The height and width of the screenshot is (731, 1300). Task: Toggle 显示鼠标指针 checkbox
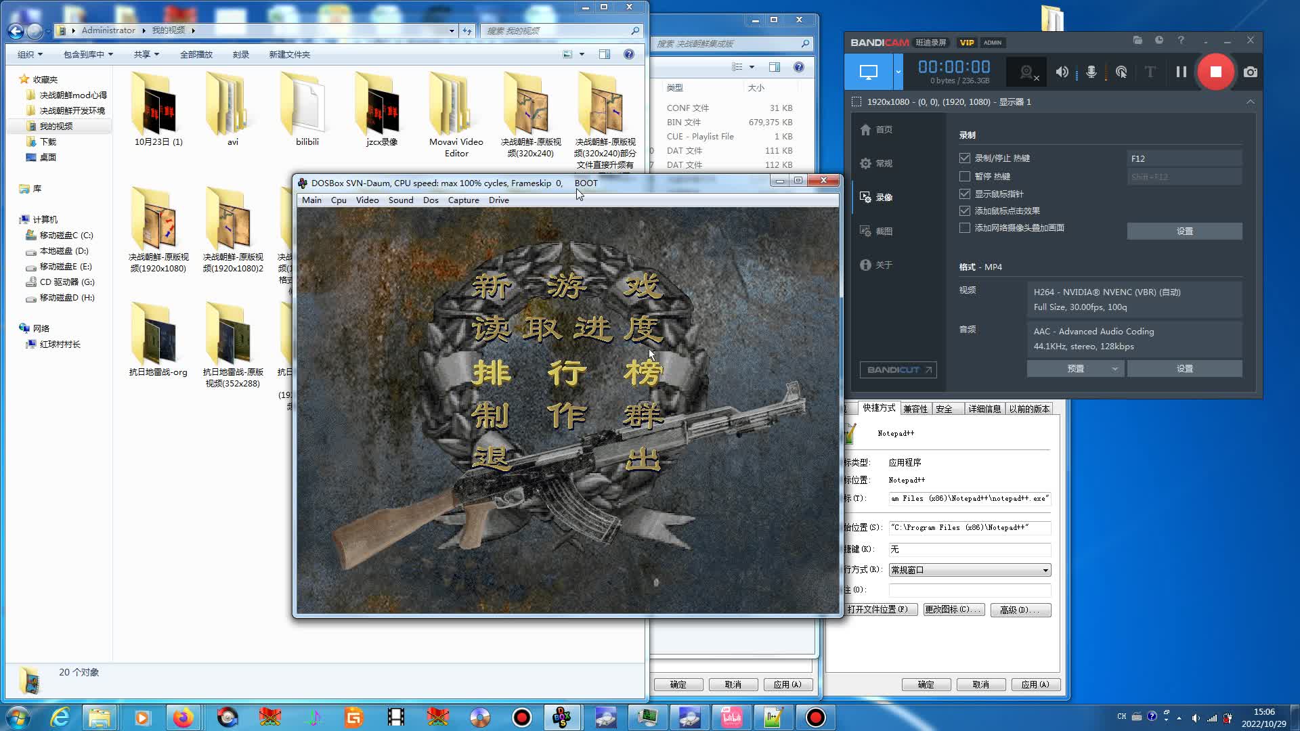(965, 194)
